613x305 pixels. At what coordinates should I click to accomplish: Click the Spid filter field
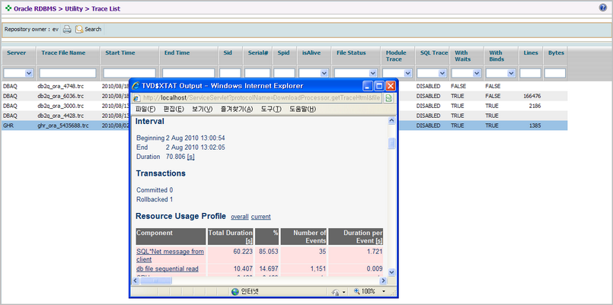tap(284, 74)
